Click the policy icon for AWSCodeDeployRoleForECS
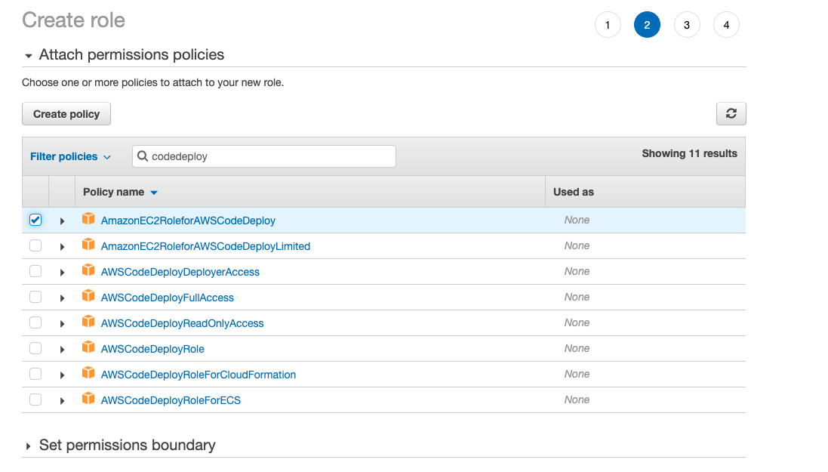The image size is (828, 472). pos(88,400)
